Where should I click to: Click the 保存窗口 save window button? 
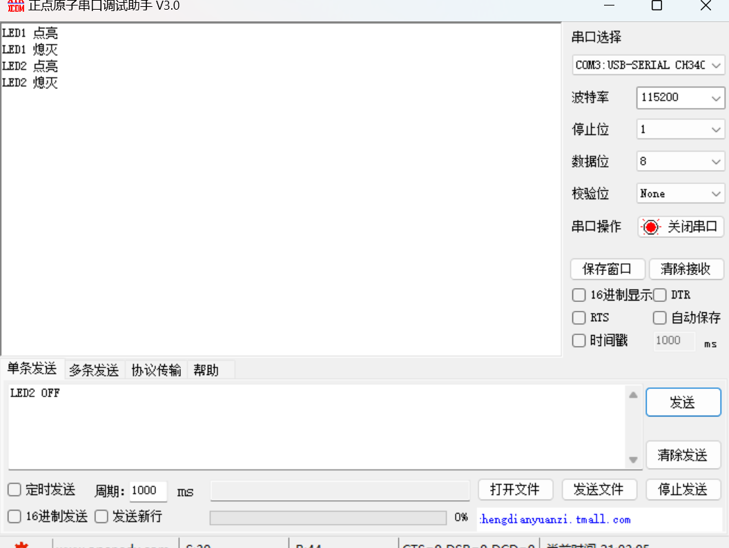click(607, 269)
